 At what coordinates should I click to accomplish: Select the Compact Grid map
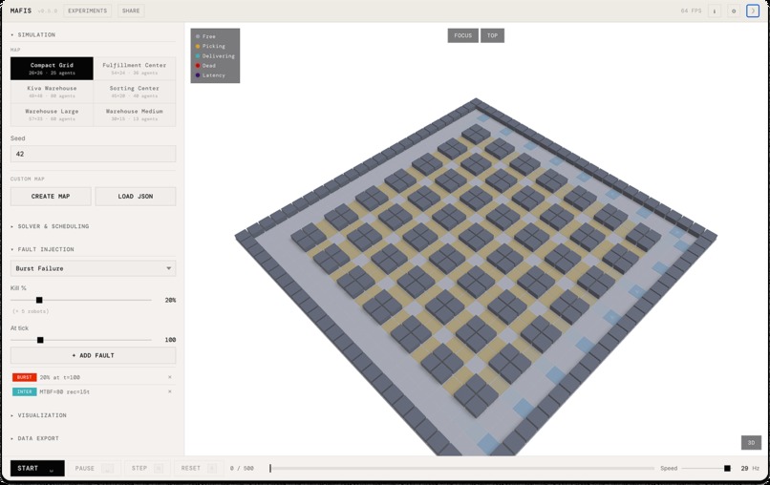[x=52, y=68]
